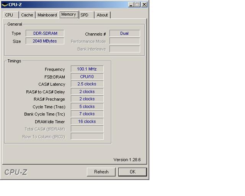The width and height of the screenshot is (245, 196).
Task: Click the RAS# to CAS# Delay label
Action: pos(46,92)
